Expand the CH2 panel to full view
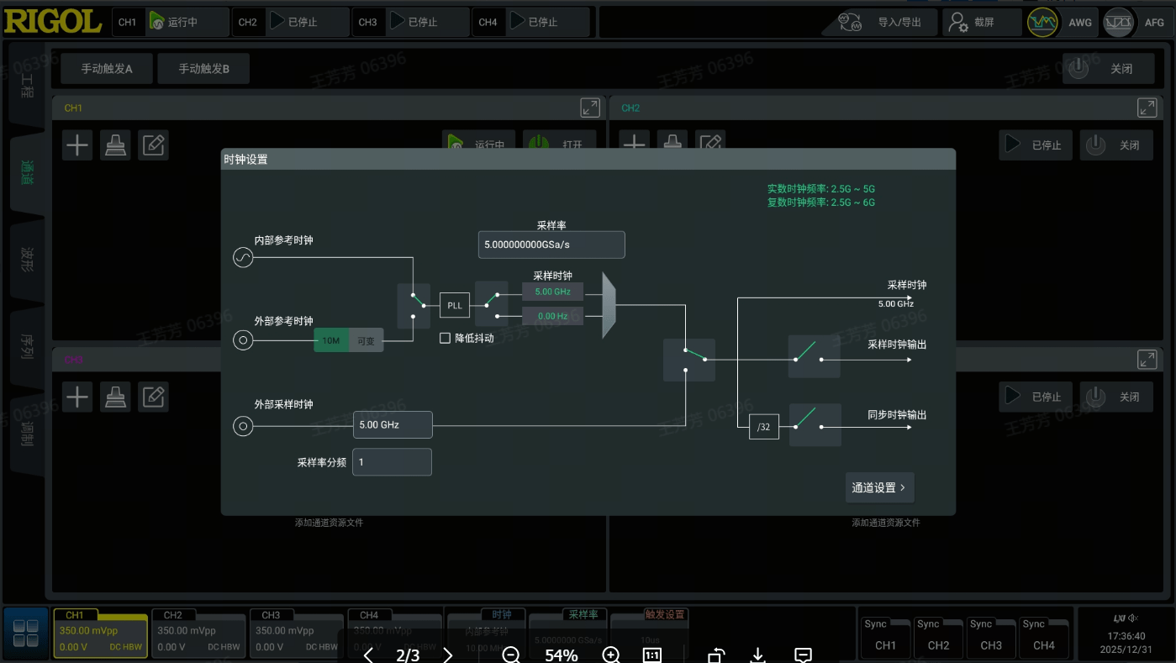 point(1147,108)
